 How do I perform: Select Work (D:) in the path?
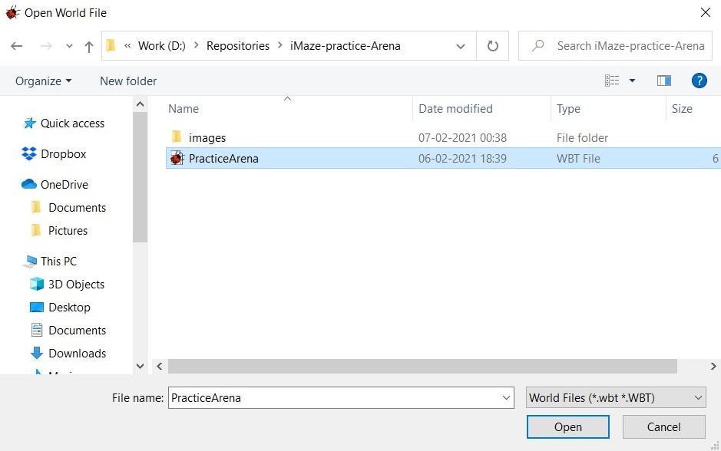point(162,46)
